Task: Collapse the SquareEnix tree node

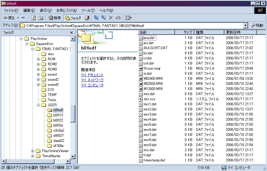Action: pyautogui.click(x=27, y=44)
